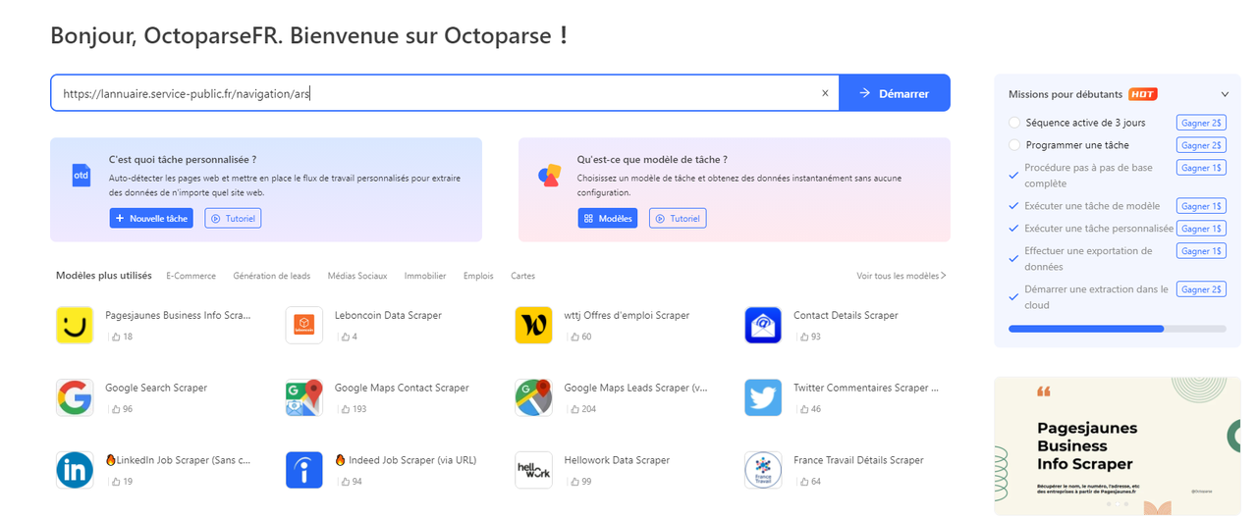The image size is (1257, 520).
Task: Click checkmark beside Exécuter une tâche de modèle
Action: click(x=1014, y=206)
